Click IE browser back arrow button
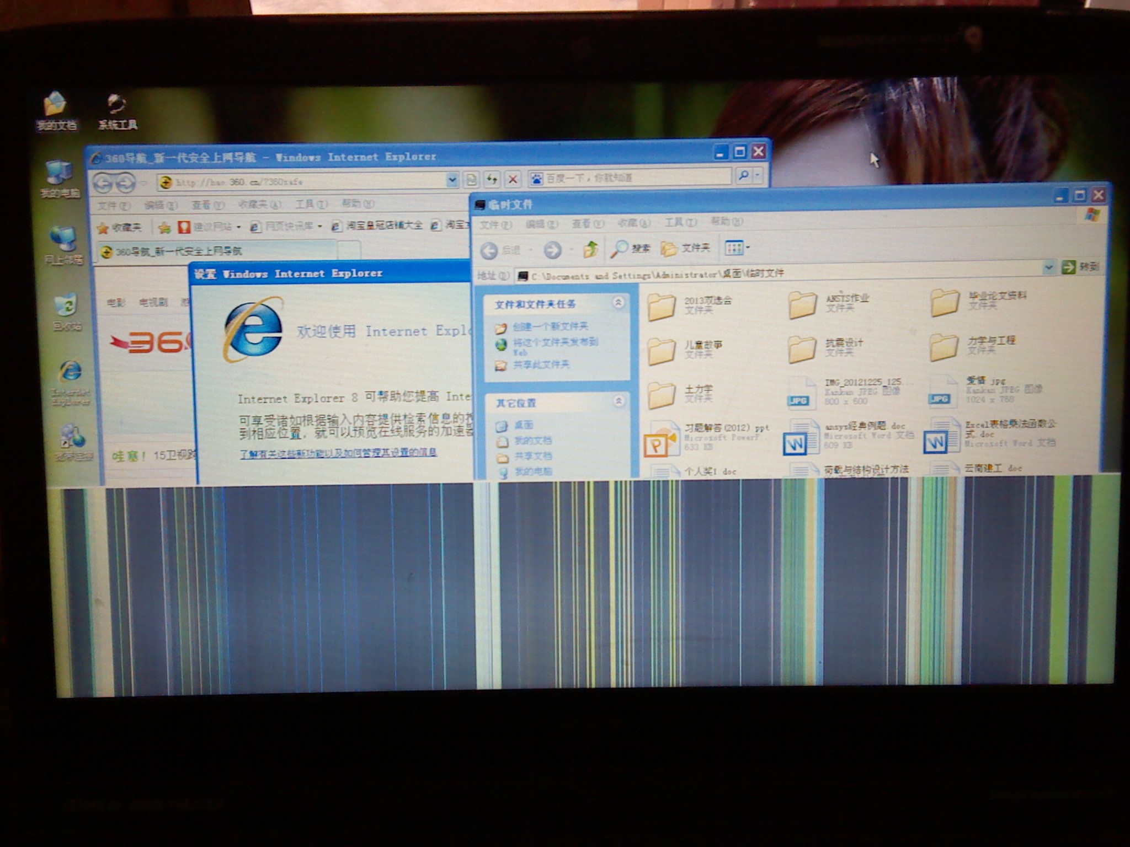 [103, 183]
